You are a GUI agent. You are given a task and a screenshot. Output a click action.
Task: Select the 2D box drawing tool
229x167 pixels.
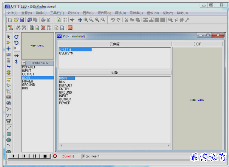pos(8,134)
